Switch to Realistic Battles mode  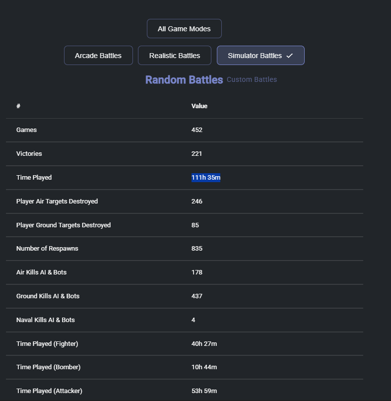click(175, 56)
